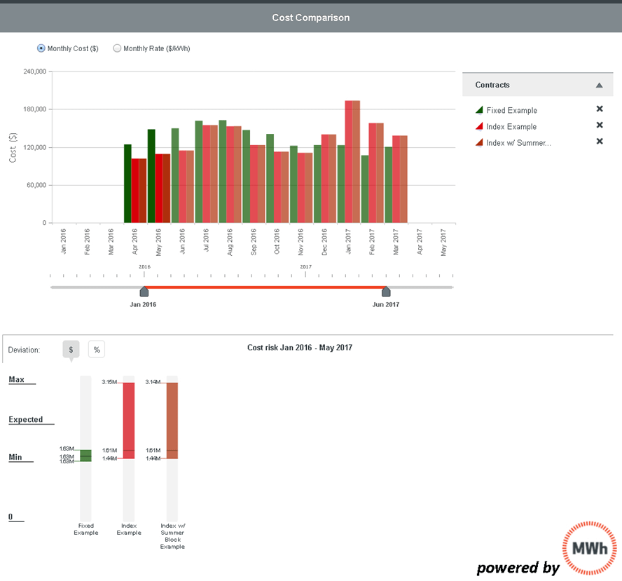Viewport: 622px width, 581px height.
Task: Click the Index w/ Summer legend icon
Action: click(x=479, y=143)
